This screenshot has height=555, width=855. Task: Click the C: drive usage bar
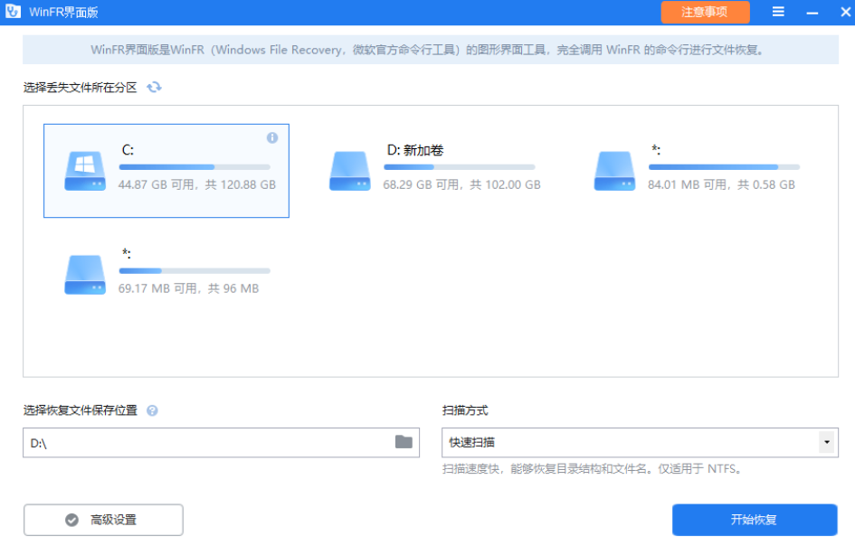(195, 167)
